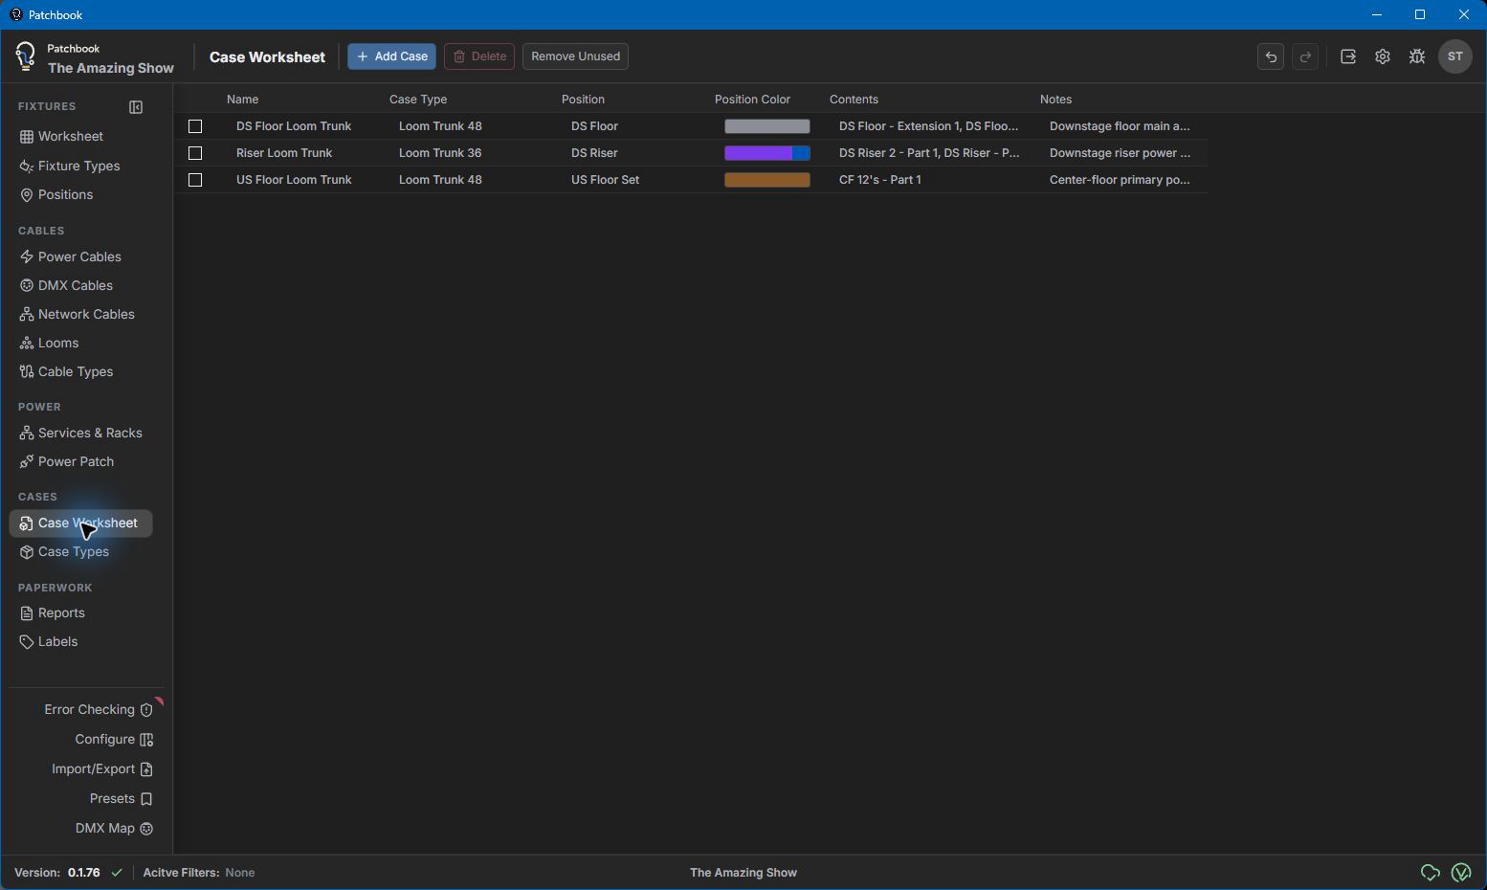This screenshot has height=890, width=1487.
Task: Click the bug report icon
Action: pos(1417,56)
